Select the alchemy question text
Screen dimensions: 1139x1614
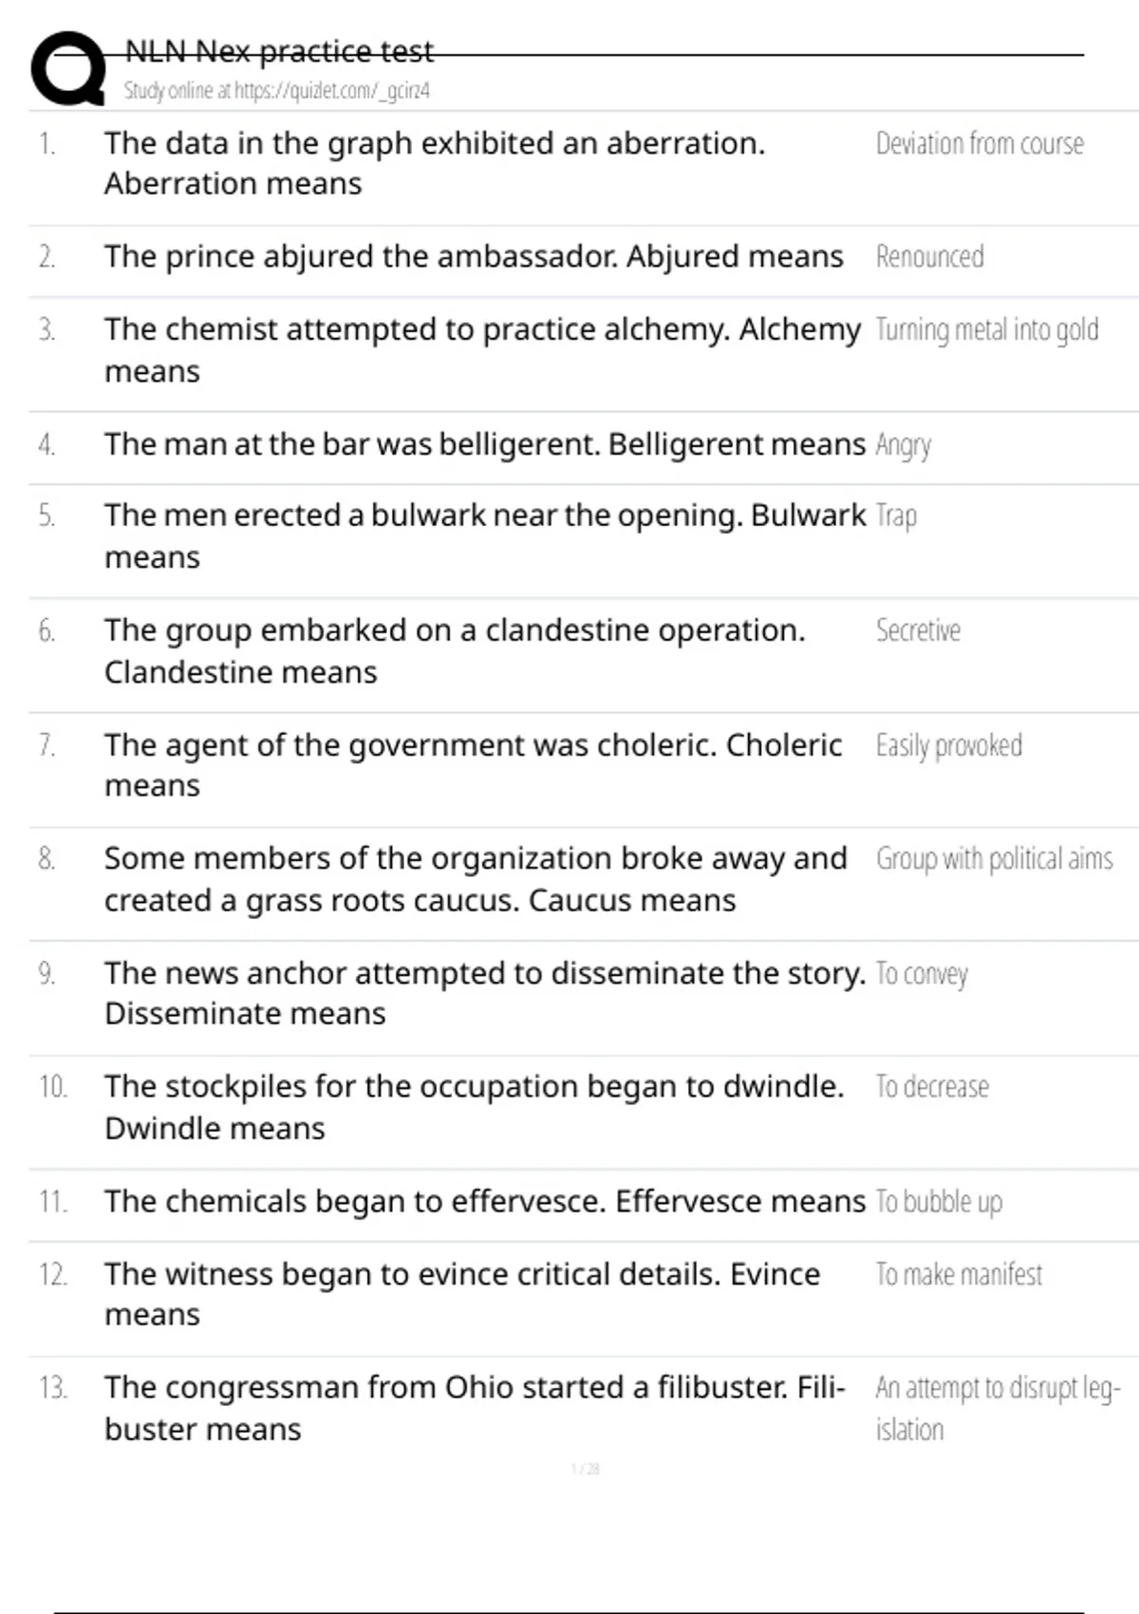482,350
